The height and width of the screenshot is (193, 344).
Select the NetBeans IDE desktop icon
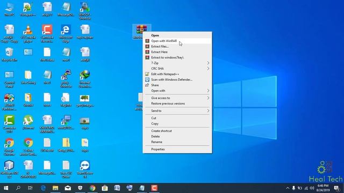9,169
